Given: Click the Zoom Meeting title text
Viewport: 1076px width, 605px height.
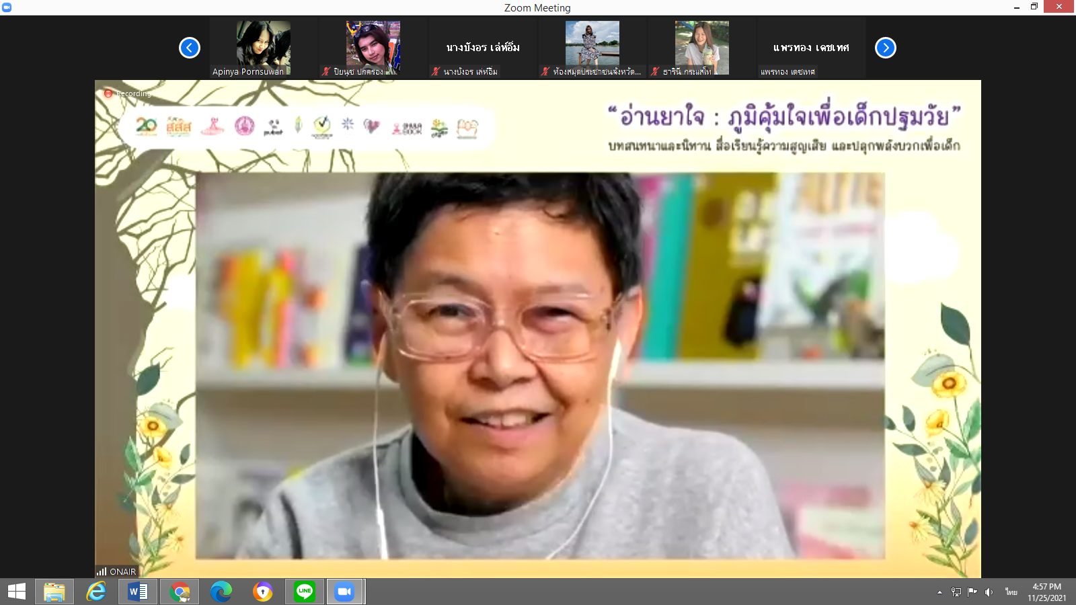Looking at the screenshot, I should pos(537,7).
